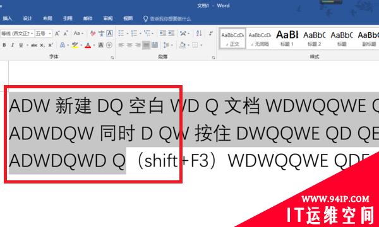Screen dimensions: 379x227
Task: Click the Enclose Characters icon
Action: 109,45
